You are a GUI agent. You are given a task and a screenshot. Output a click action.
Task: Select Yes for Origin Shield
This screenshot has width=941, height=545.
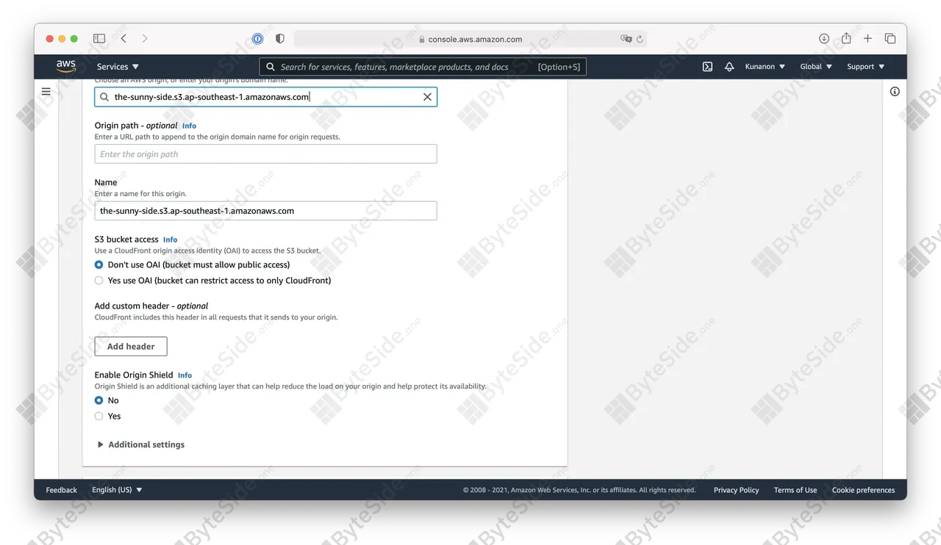(x=99, y=416)
